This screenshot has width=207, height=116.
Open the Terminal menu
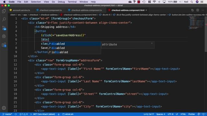72,2
